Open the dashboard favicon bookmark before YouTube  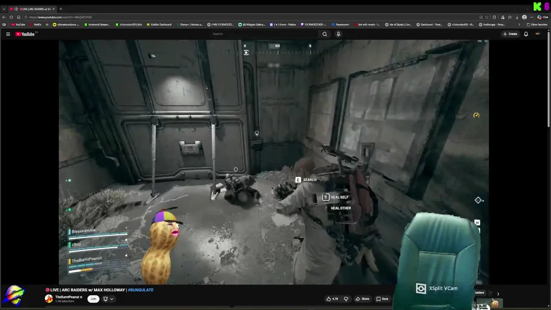pos(4,25)
